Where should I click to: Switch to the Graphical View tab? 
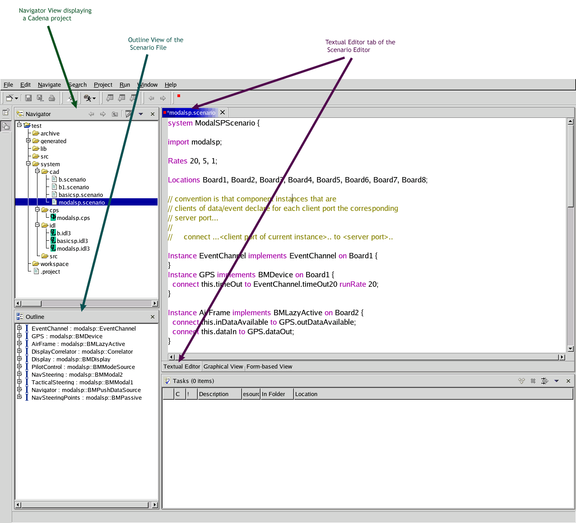(x=223, y=367)
